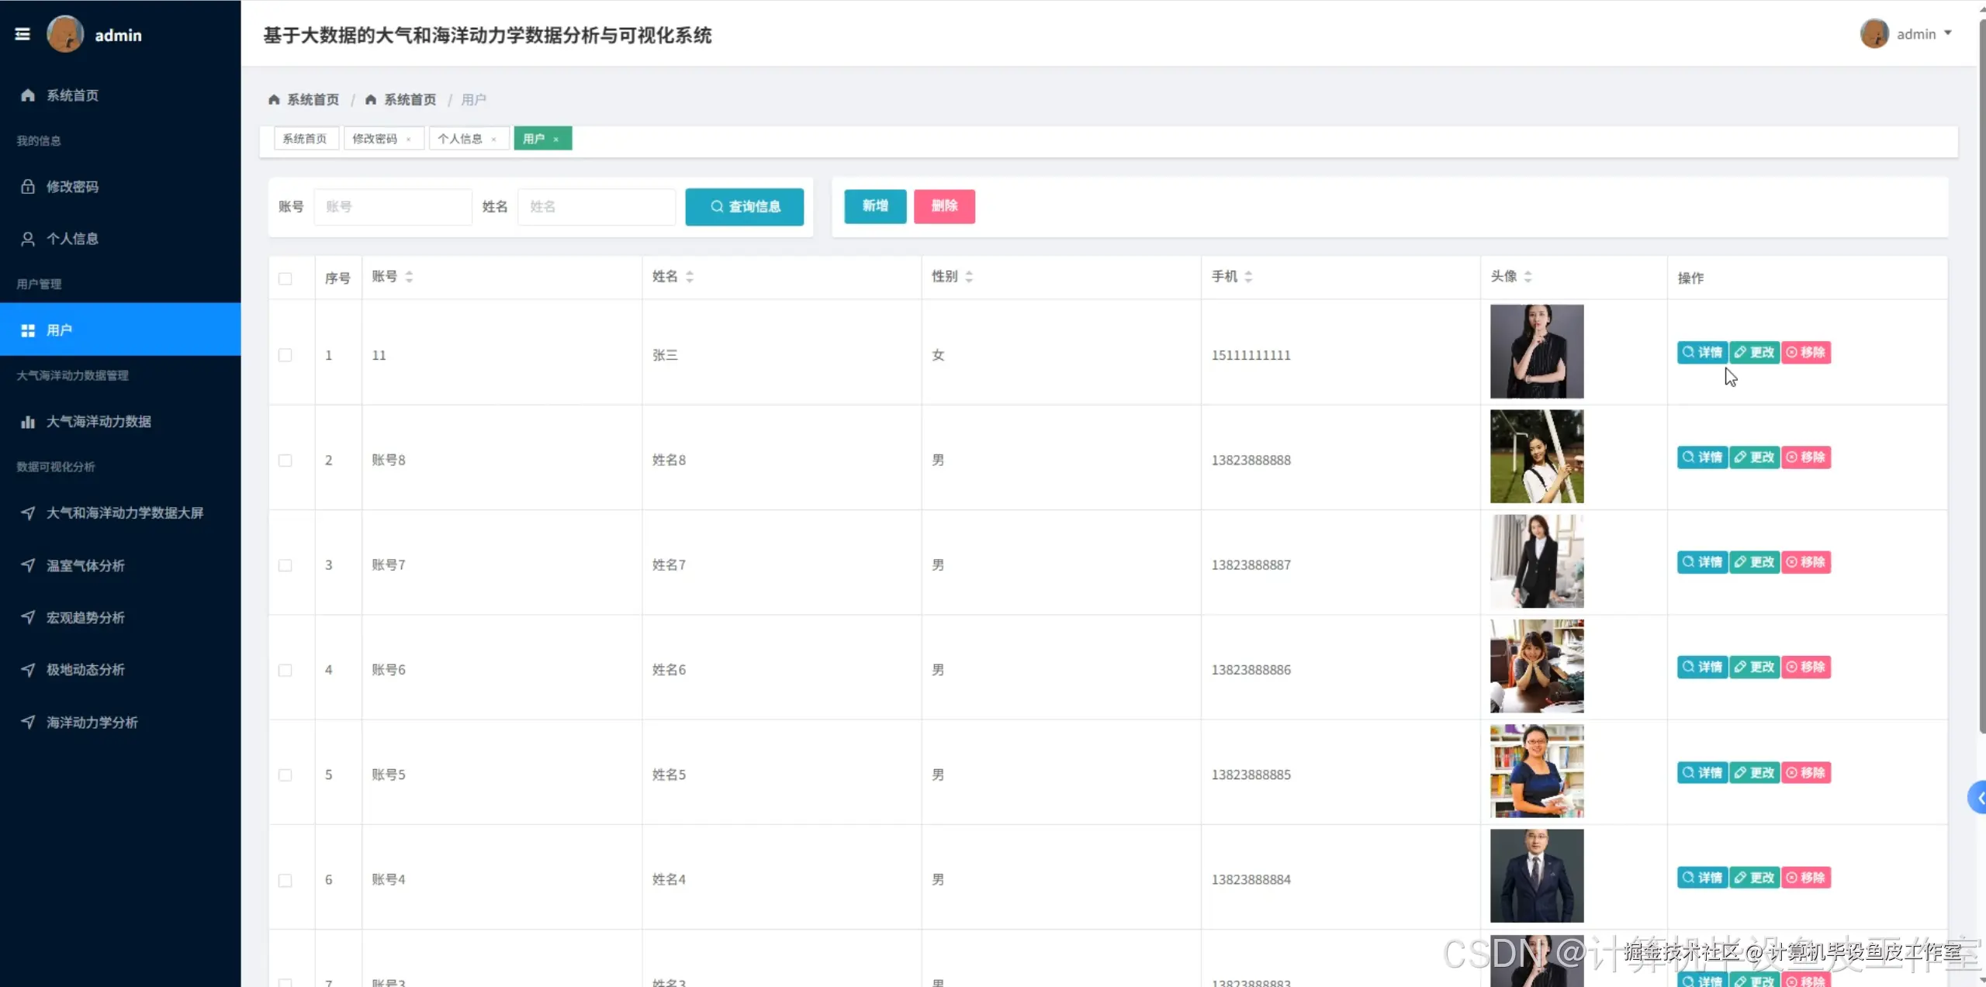Click the arrow icon beside 温室气体分析
Viewport: 1986px width, 987px height.
pyautogui.click(x=28, y=565)
